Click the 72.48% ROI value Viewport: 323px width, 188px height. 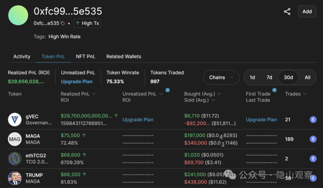(x=69, y=143)
